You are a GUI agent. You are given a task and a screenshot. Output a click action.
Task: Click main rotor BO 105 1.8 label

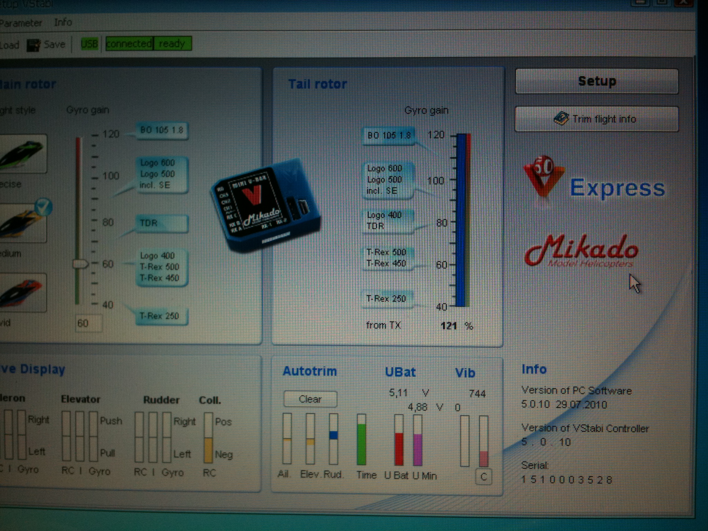pyautogui.click(x=162, y=131)
